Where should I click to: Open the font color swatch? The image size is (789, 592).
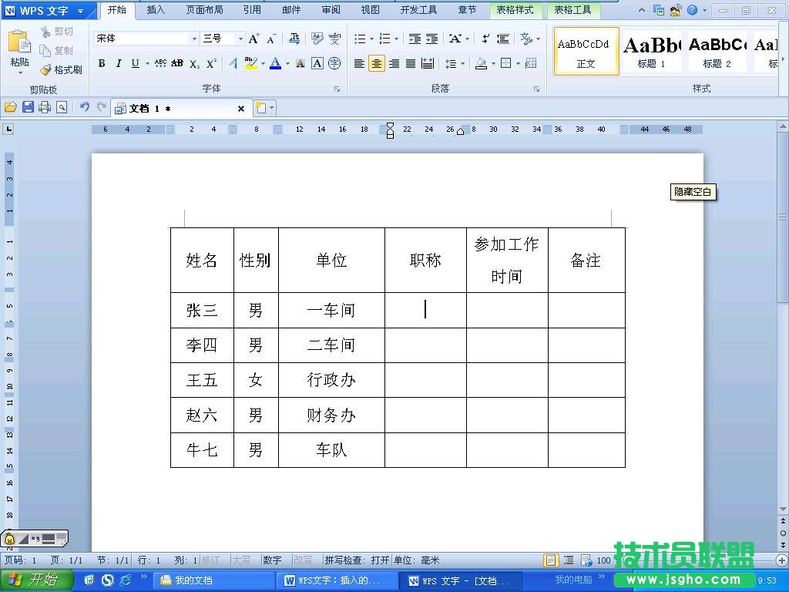pyautogui.click(x=276, y=64)
